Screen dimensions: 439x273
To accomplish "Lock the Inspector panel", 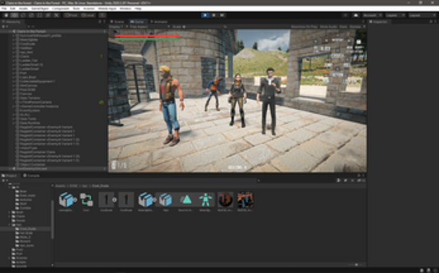I will (x=431, y=22).
